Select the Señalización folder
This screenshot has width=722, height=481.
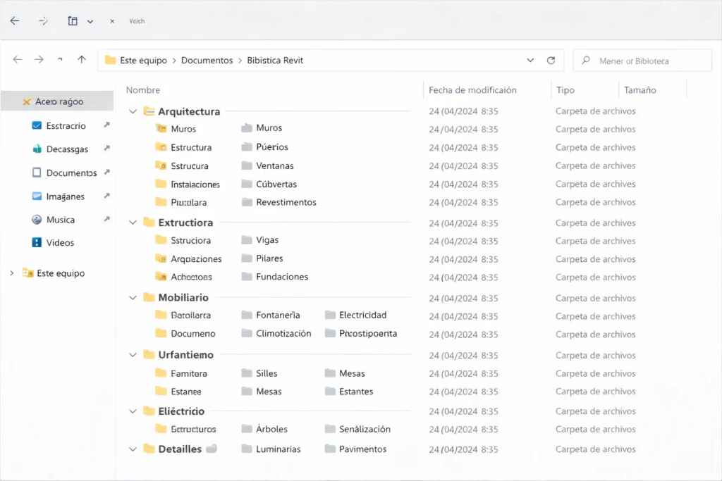(x=364, y=429)
